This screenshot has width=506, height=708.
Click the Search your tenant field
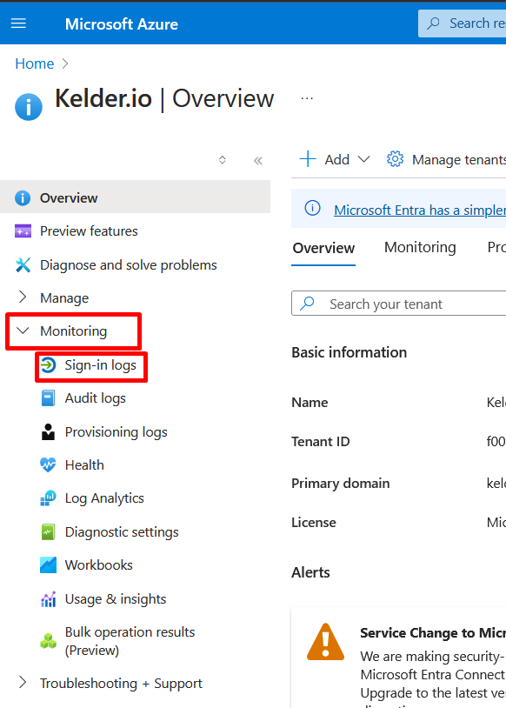pos(398,303)
